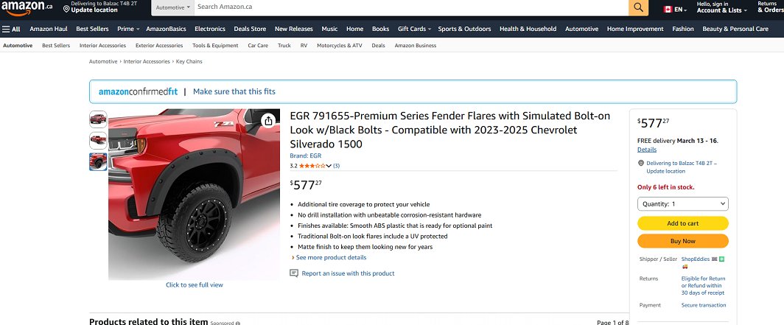
Task: Click the star rating icons
Action: pos(313,166)
